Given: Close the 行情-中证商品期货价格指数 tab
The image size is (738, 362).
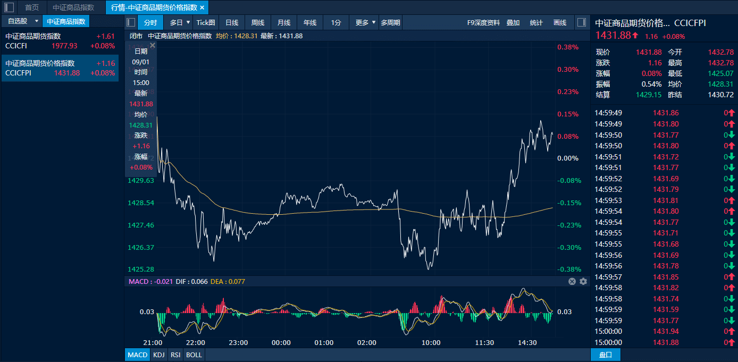Looking at the screenshot, I should coord(202,7).
